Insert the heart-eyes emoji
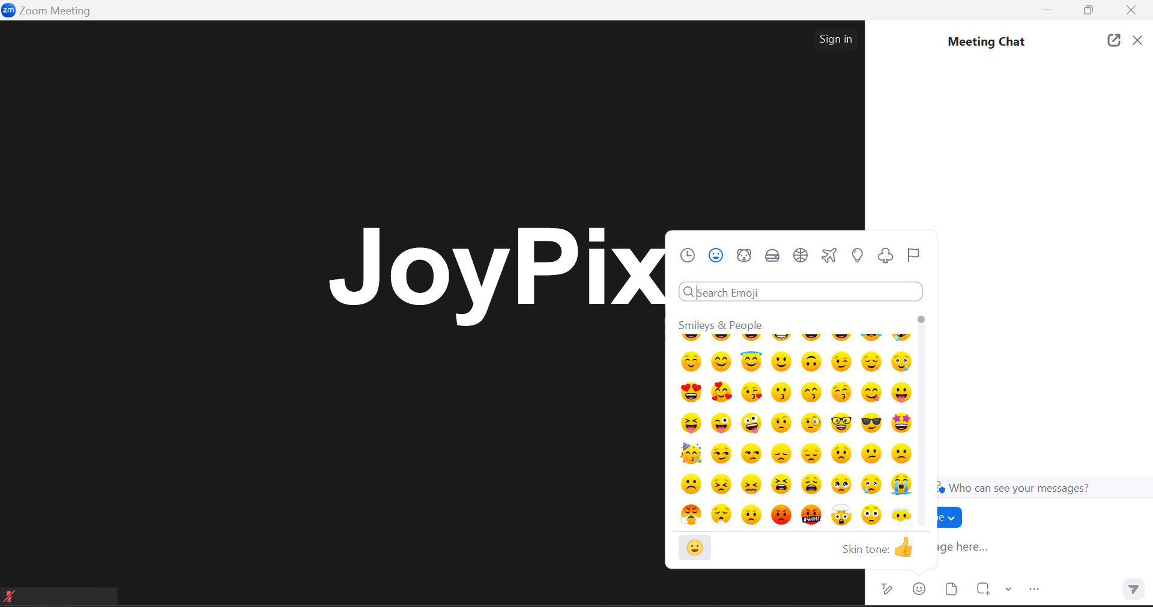Viewport: 1153px width, 607px height. [691, 393]
